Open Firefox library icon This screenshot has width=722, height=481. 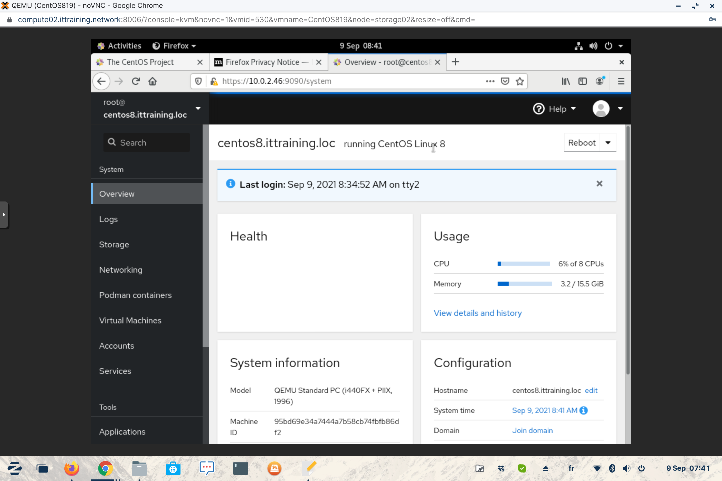coord(566,81)
